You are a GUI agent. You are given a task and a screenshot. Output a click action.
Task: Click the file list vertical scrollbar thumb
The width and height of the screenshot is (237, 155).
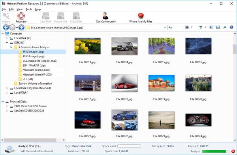[x=235, y=49]
